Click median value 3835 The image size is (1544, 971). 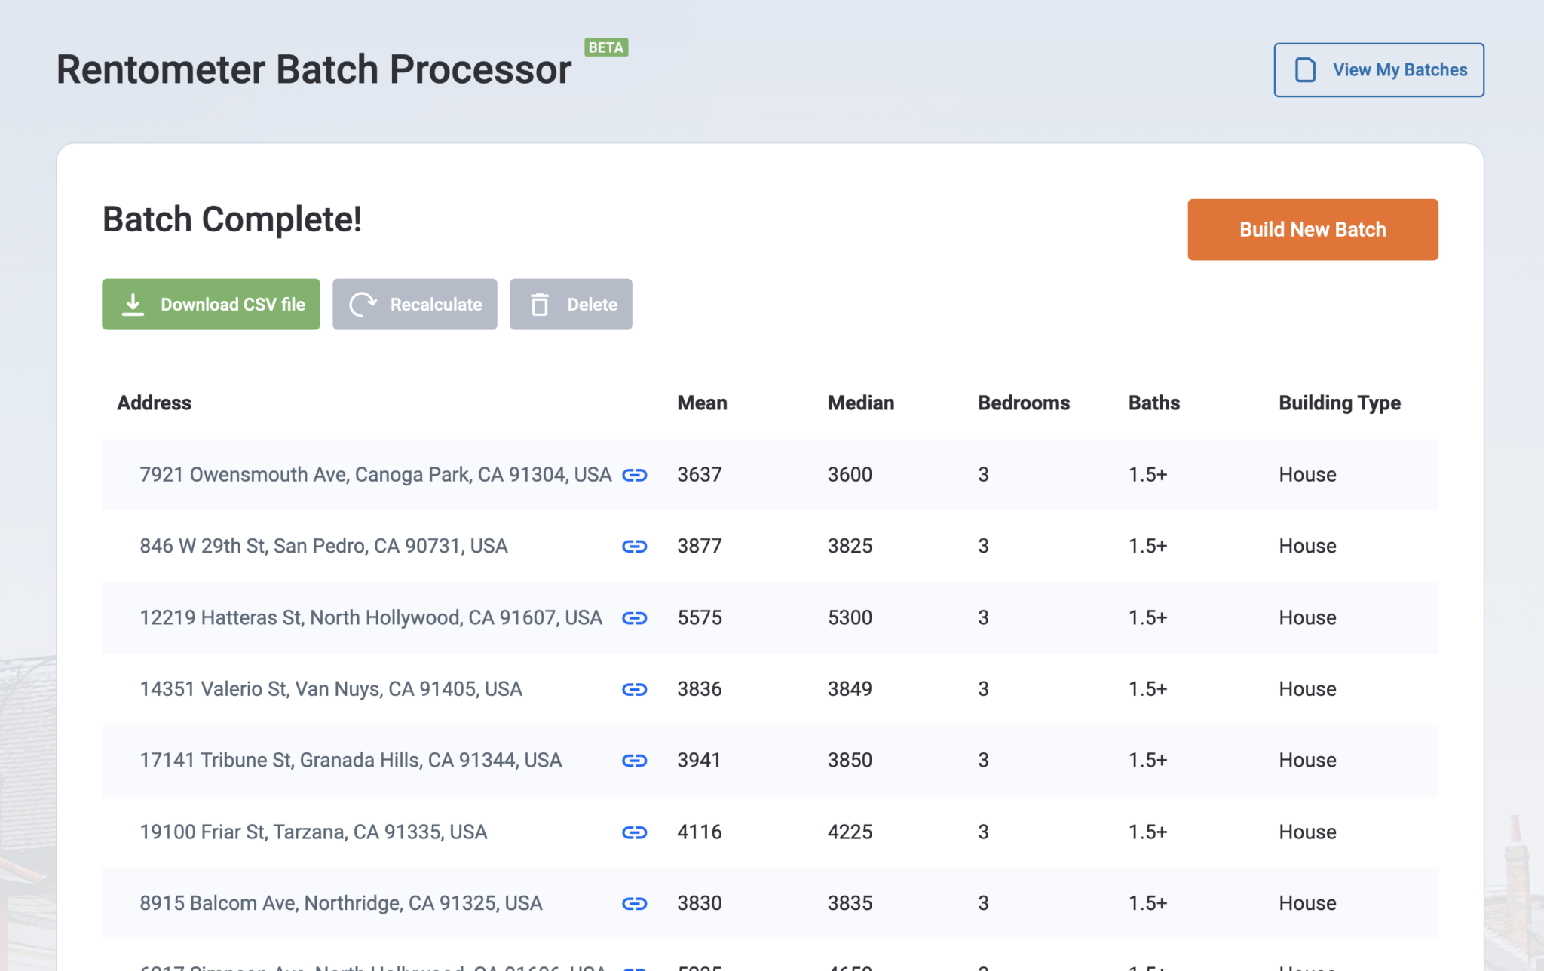850,903
